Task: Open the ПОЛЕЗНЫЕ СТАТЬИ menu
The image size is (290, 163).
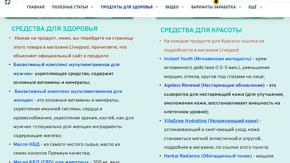Action: click(x=70, y=7)
